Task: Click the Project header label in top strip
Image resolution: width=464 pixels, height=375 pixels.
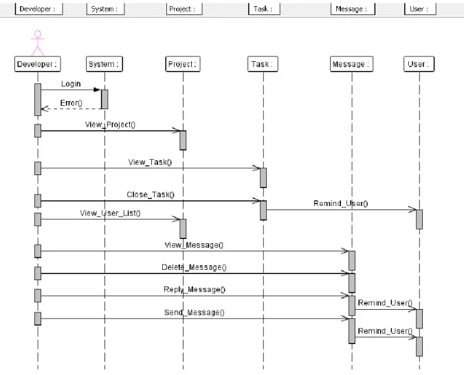Action: click(184, 9)
